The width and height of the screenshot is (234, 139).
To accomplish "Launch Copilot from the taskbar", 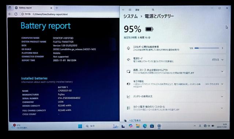I will [131, 126].
